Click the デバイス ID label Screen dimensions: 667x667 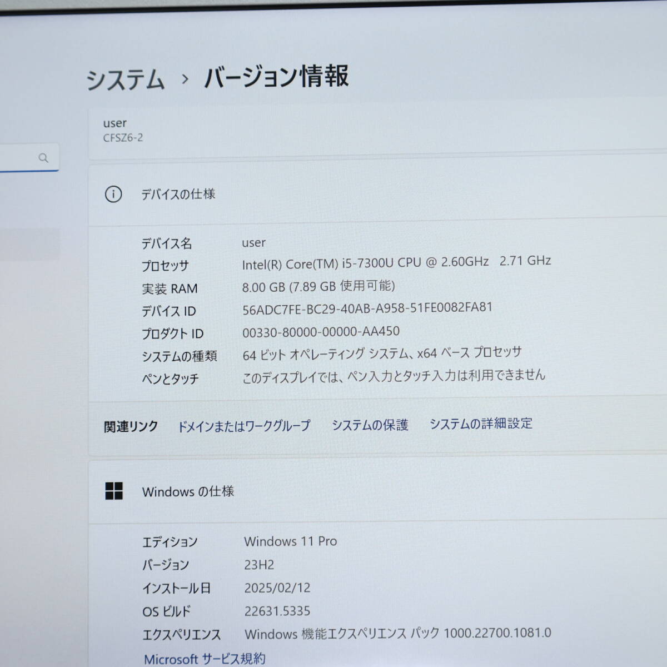[168, 311]
